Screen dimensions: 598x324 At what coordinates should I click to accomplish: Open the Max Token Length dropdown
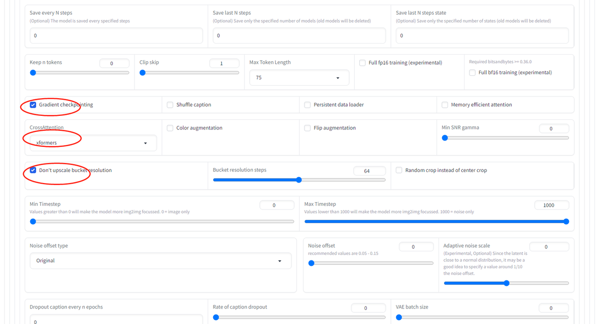(x=299, y=78)
